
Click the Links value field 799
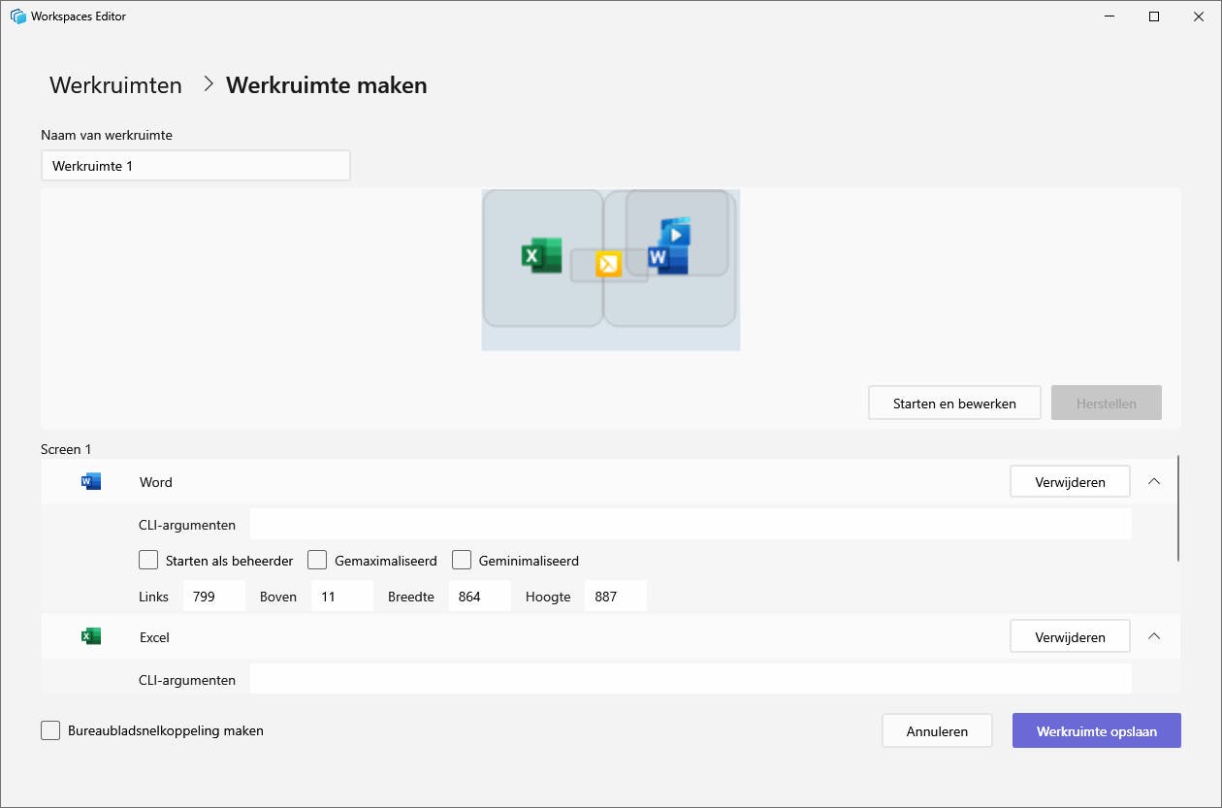(214, 597)
